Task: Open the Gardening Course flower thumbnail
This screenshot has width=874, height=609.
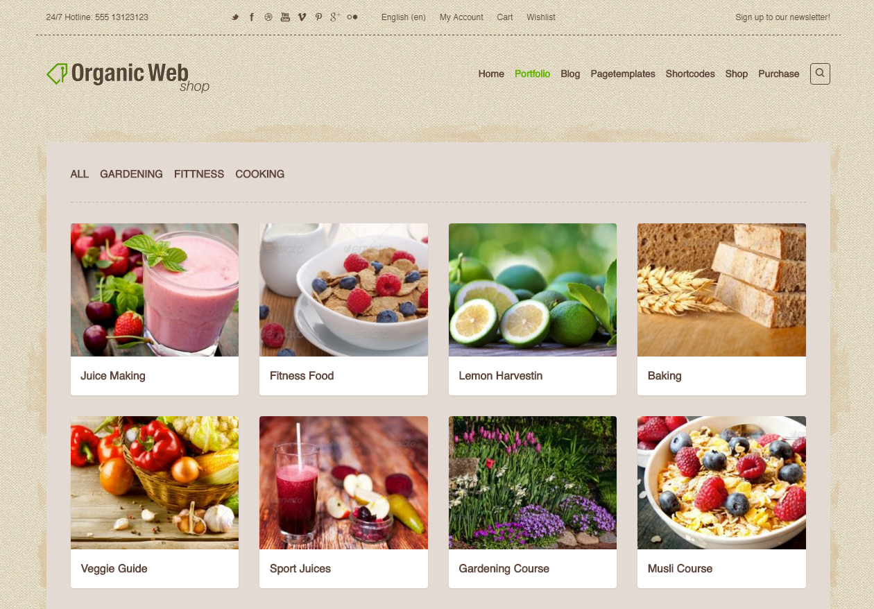Action: pos(533,483)
